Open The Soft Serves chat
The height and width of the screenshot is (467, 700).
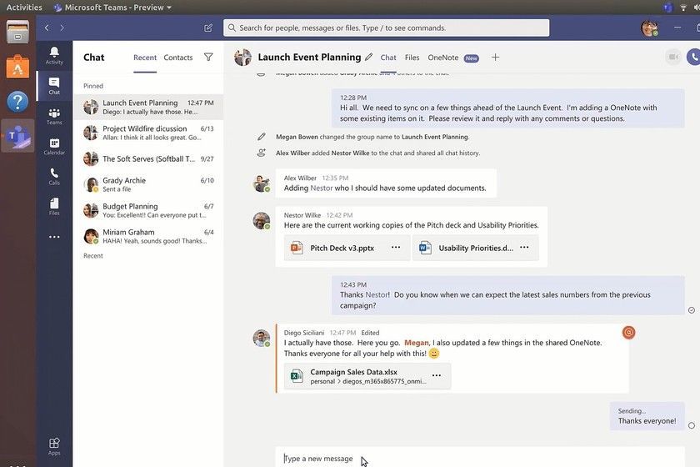(148, 158)
